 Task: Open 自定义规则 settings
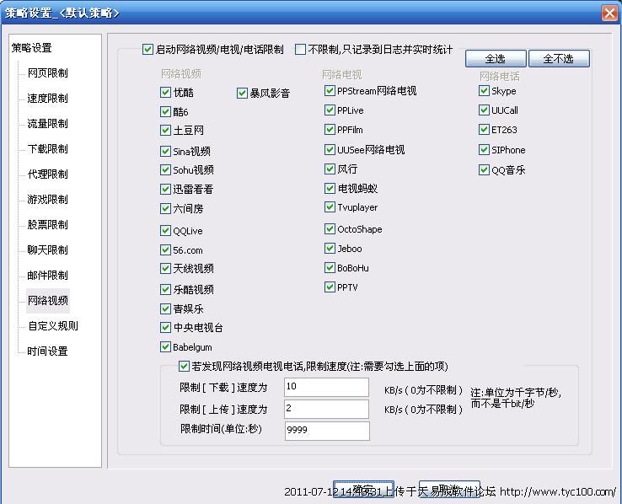[x=53, y=326]
